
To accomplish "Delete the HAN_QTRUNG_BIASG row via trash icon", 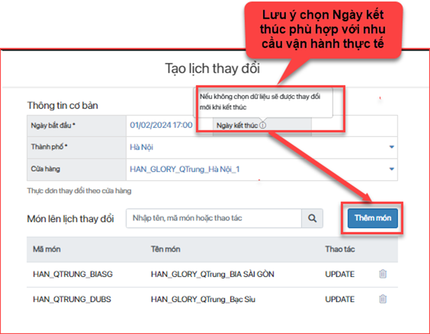I will 383,274.
